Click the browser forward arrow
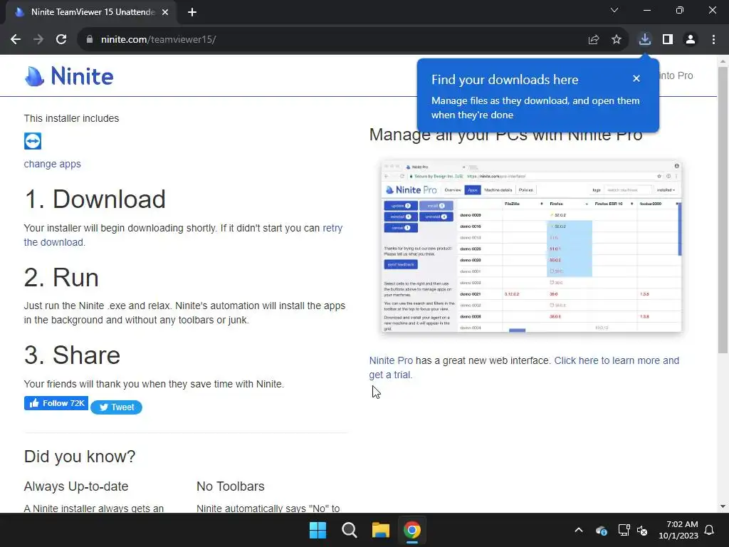729x547 pixels. [x=38, y=40]
